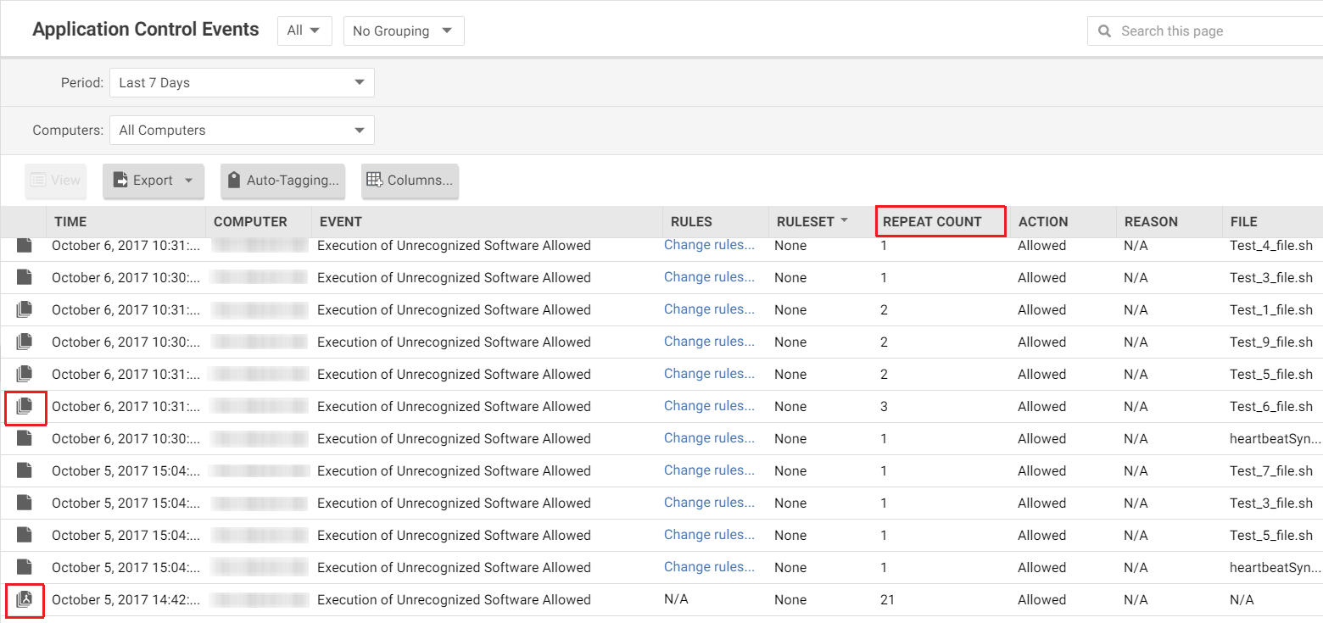Click the aggregated event icon in the repeat count 21 row
1323x623 pixels.
click(x=25, y=600)
